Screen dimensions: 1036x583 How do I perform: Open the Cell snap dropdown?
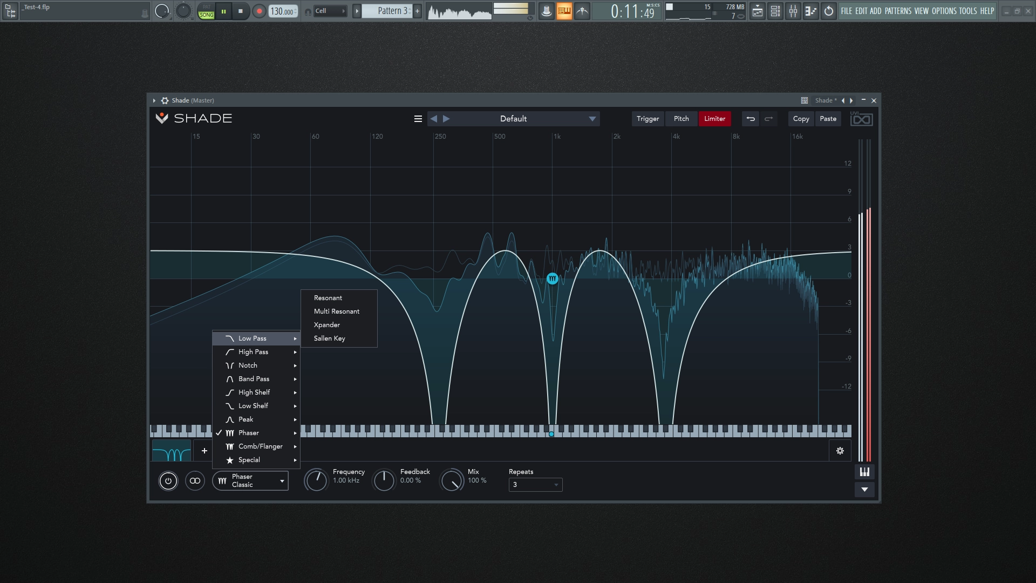(330, 11)
